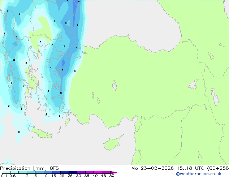The height and width of the screenshot is (177, 229).
Task: Select the legend swatch between 5 and 10
Action: point(39,172)
